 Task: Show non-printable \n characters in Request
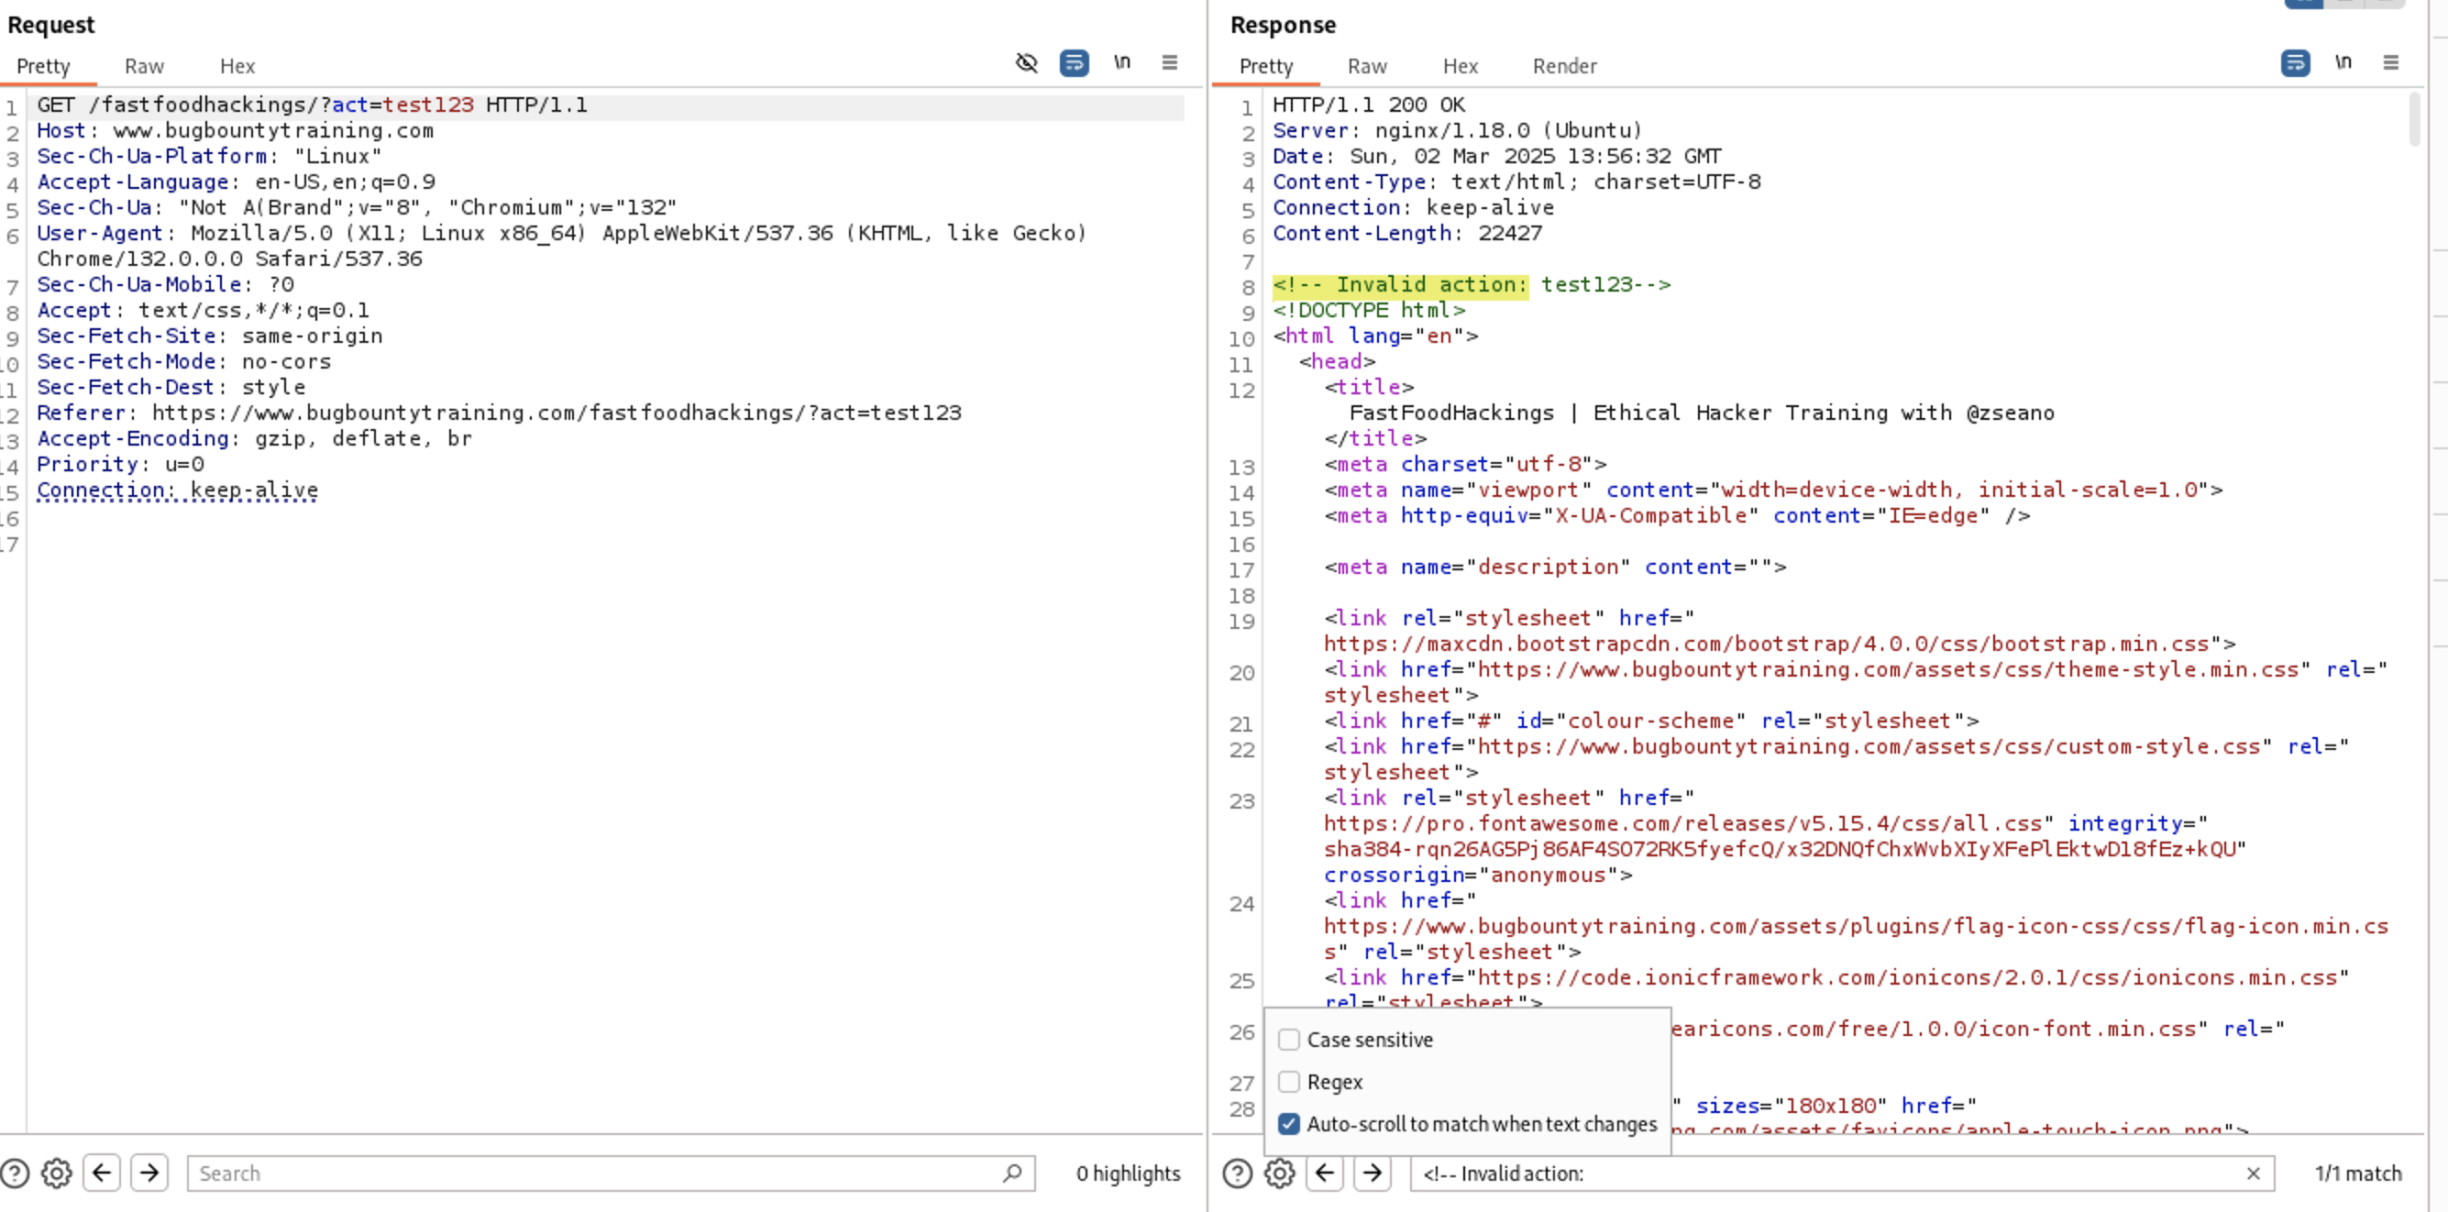[x=1122, y=62]
